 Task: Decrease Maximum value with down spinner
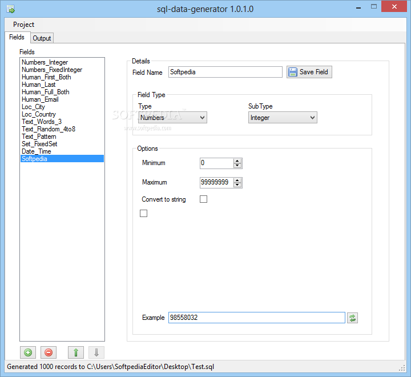coord(237,185)
